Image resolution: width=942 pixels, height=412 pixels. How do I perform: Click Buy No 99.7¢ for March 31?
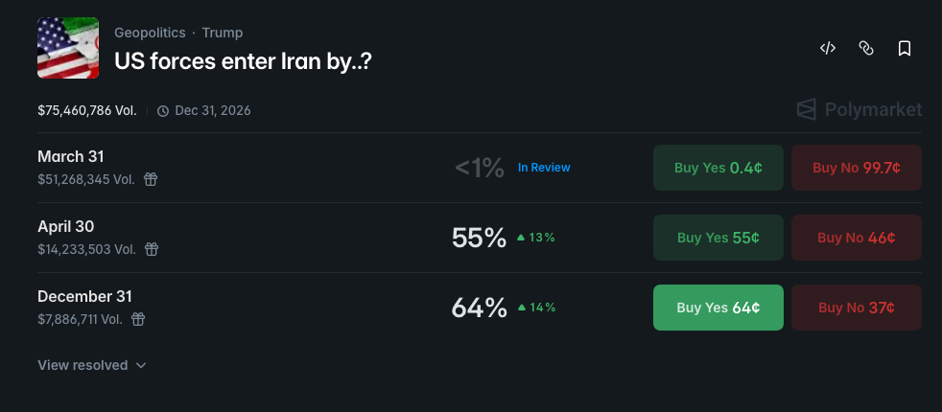[x=856, y=168]
